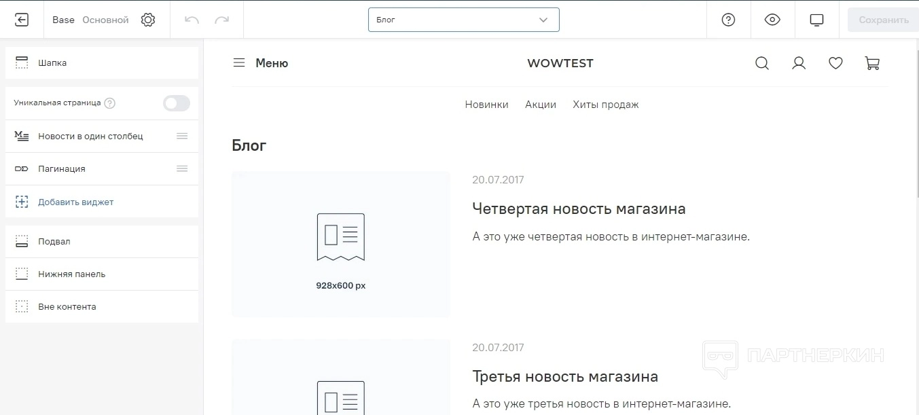Open help question mark icon
This screenshot has height=415, width=919.
(x=728, y=20)
